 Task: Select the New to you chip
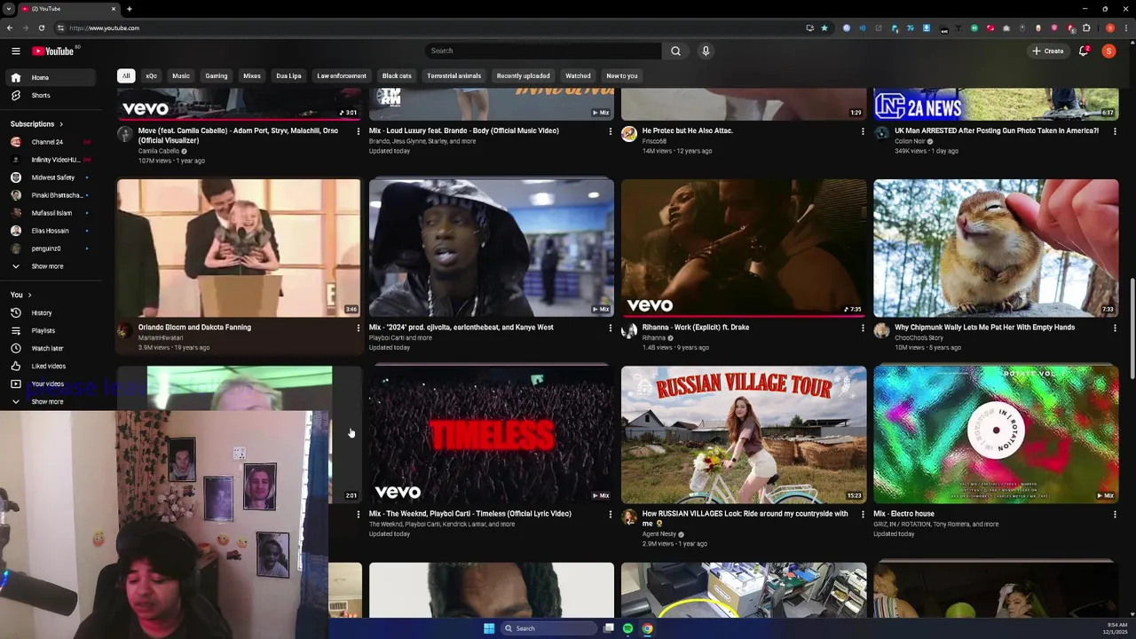click(x=621, y=75)
